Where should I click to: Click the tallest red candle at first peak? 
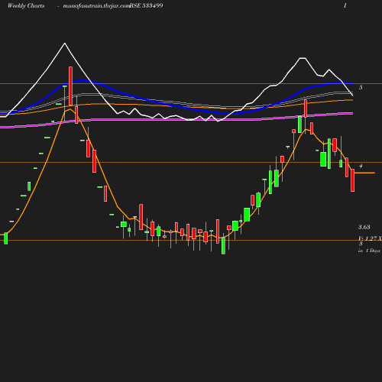[70, 86]
